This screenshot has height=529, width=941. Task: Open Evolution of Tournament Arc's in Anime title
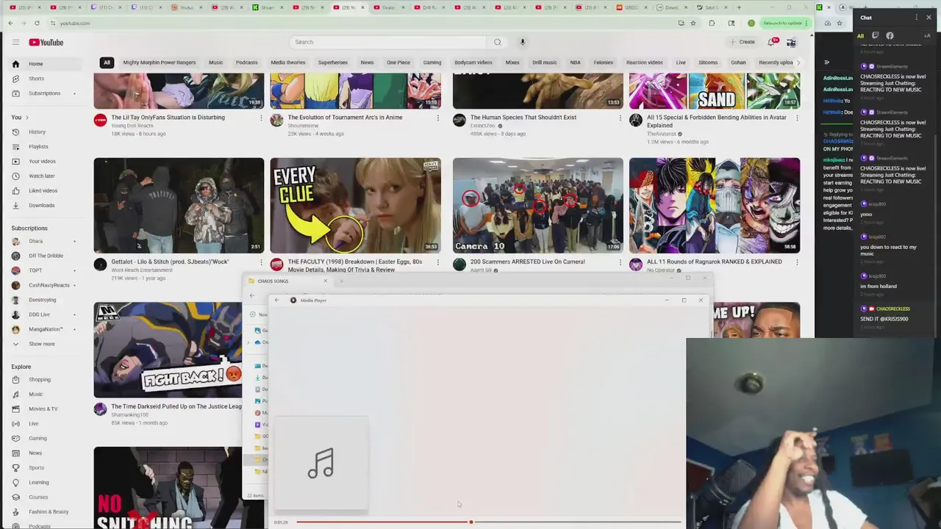(345, 117)
